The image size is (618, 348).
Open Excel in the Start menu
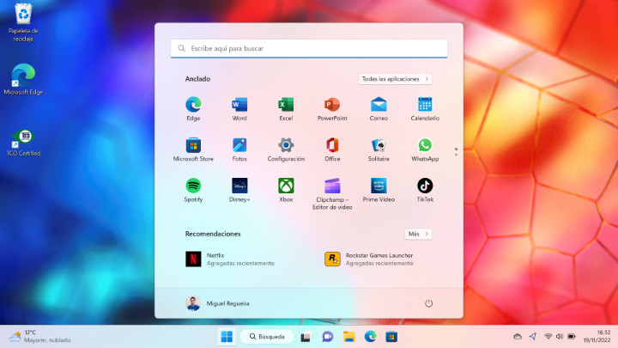point(286,109)
